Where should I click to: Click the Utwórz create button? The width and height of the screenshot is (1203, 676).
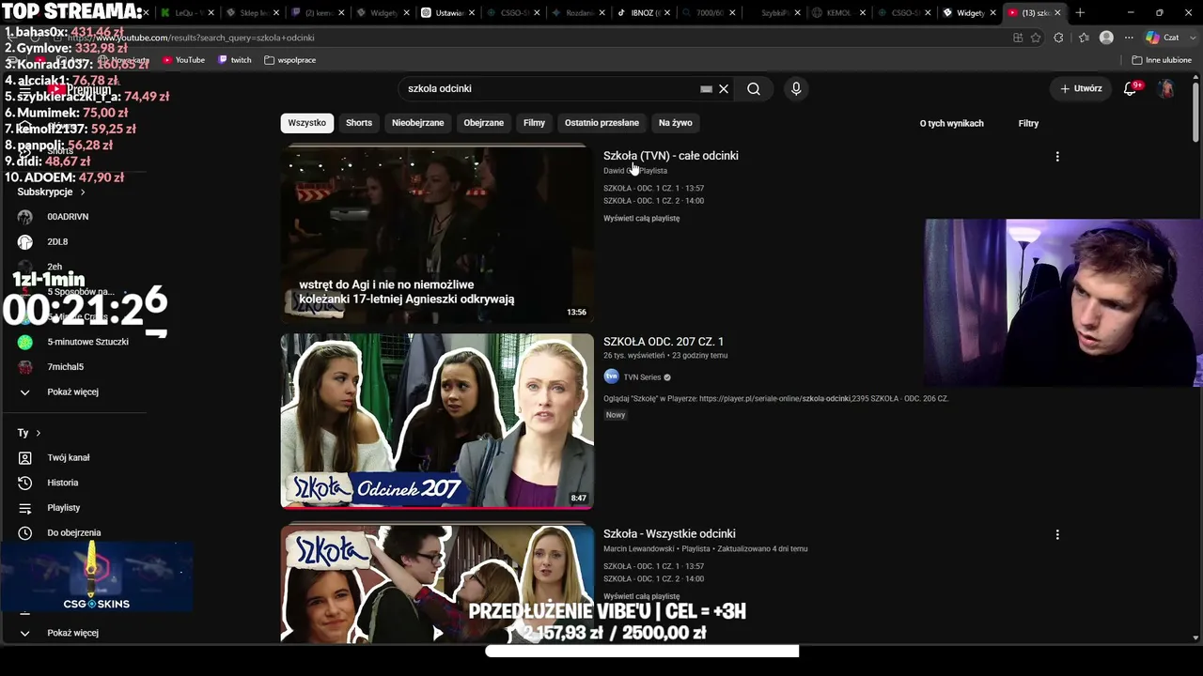click(x=1081, y=88)
